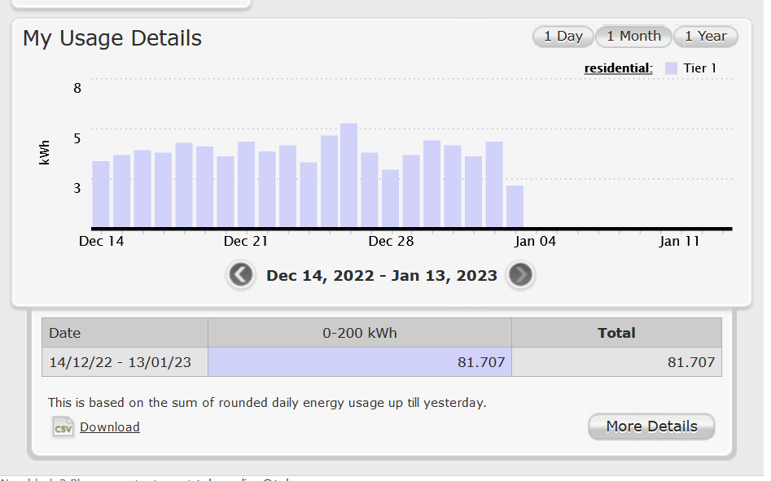Viewport: 771px width, 481px height.
Task: Click the shortest bar near Jan 04
Action: pyautogui.click(x=515, y=208)
